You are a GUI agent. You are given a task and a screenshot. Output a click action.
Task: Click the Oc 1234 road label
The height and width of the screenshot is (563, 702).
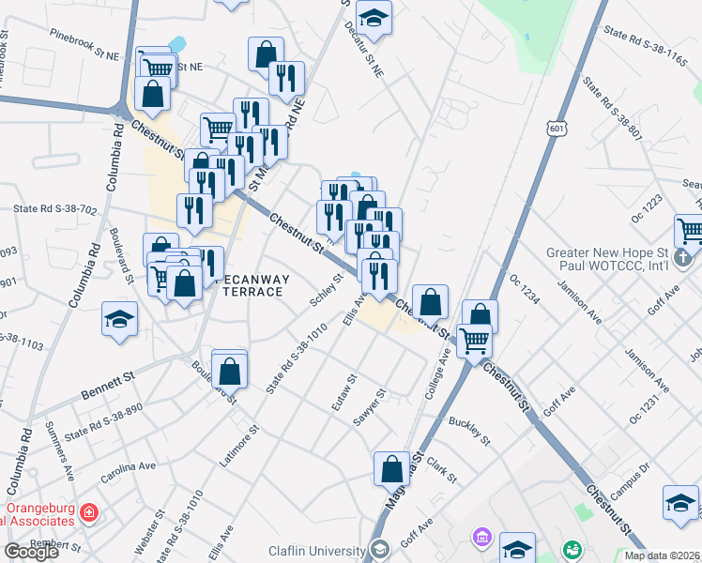pyautogui.click(x=525, y=289)
